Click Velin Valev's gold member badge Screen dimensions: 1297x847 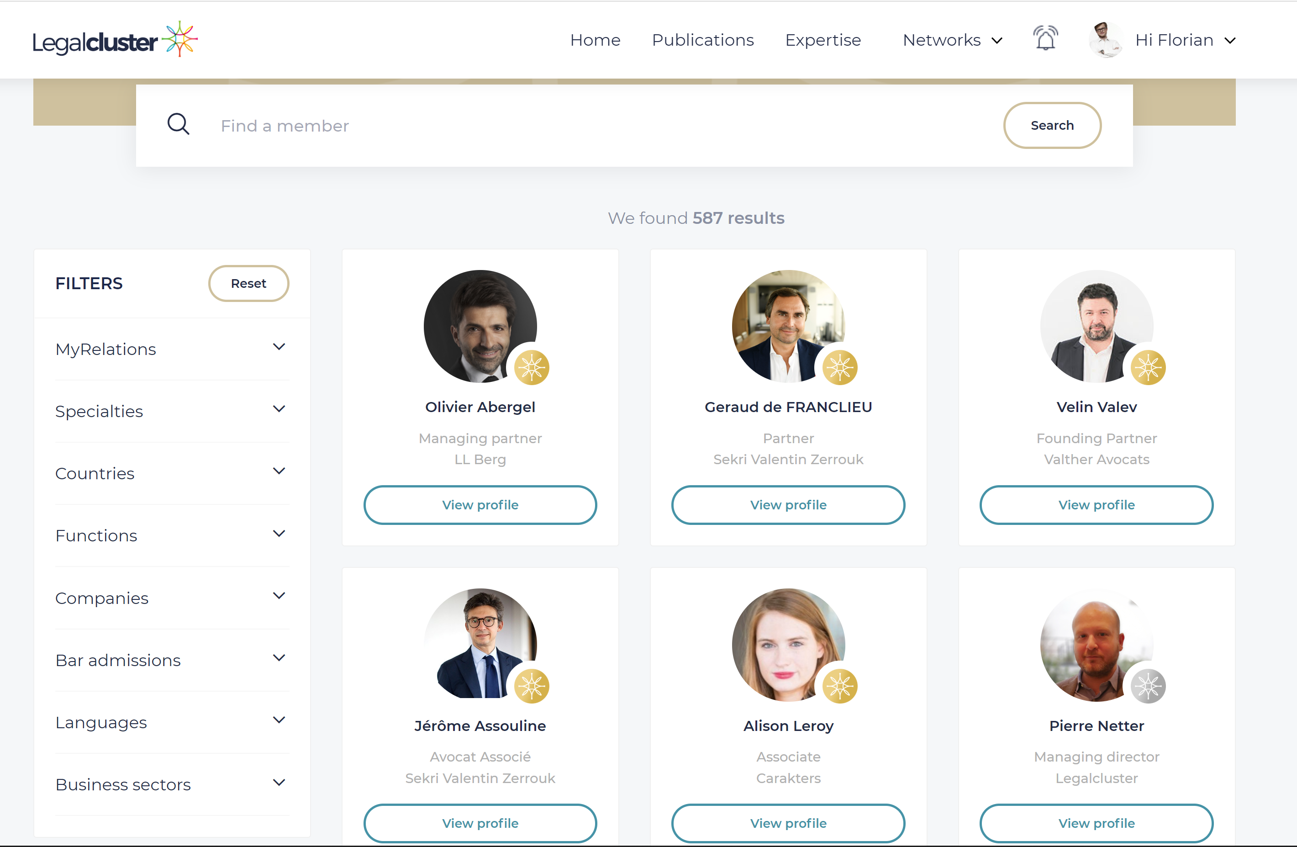1148,367
